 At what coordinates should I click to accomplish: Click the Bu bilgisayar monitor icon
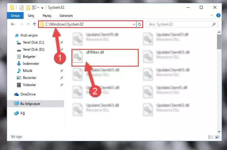pyautogui.click(x=17, y=104)
